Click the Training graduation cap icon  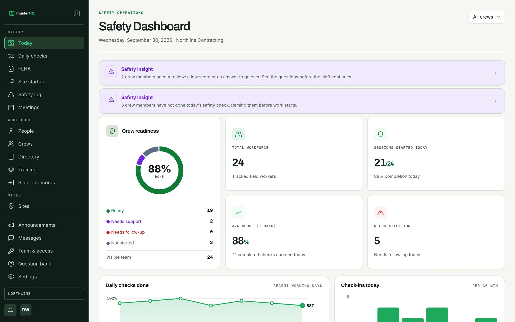click(x=11, y=170)
